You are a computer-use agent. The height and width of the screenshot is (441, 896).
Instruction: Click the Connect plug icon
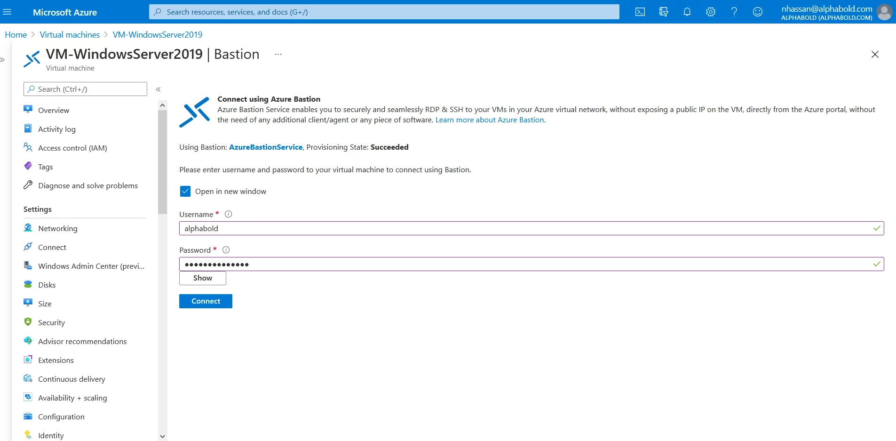[28, 247]
